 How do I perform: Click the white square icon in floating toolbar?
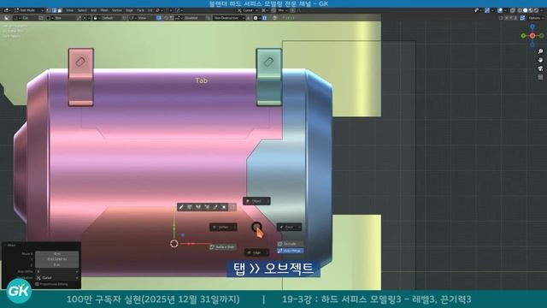(224, 207)
